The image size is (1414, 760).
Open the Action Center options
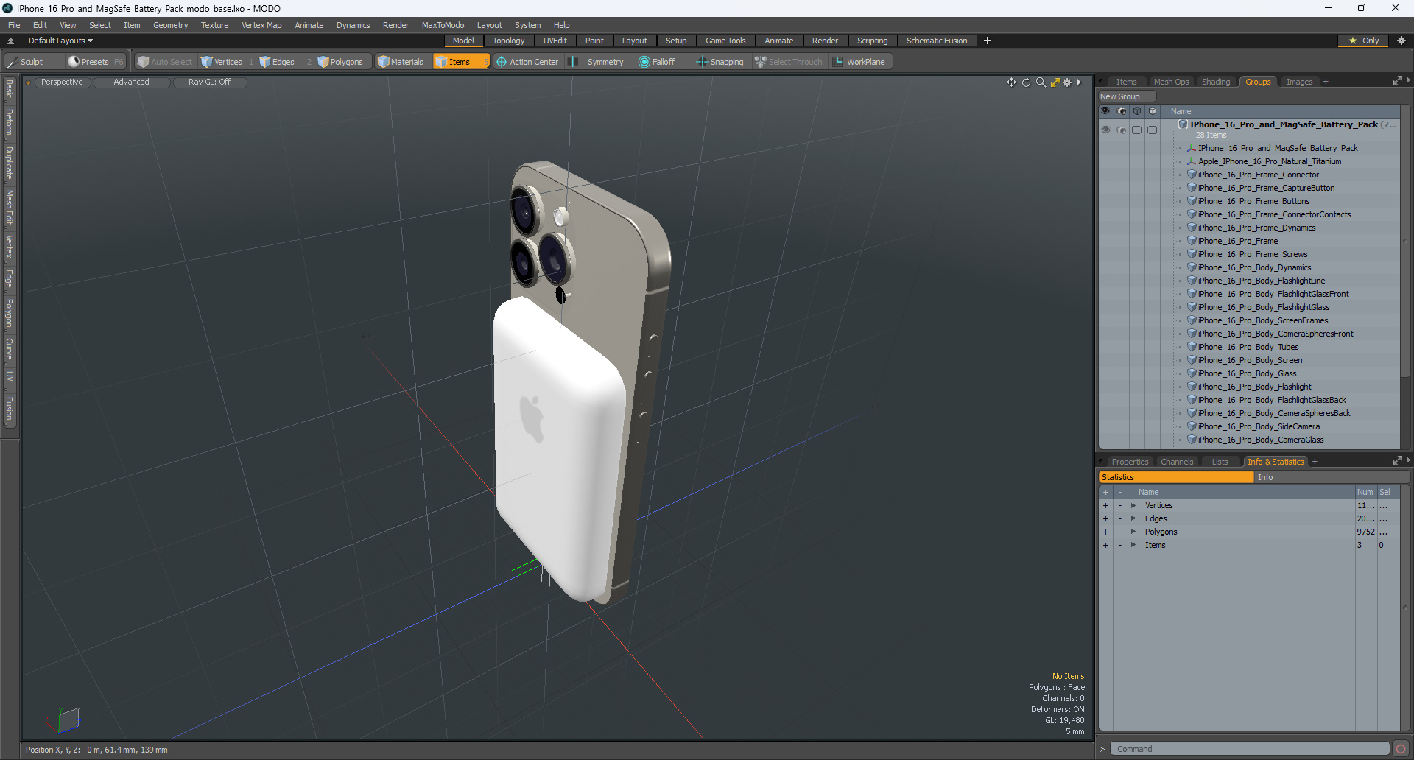coord(527,62)
